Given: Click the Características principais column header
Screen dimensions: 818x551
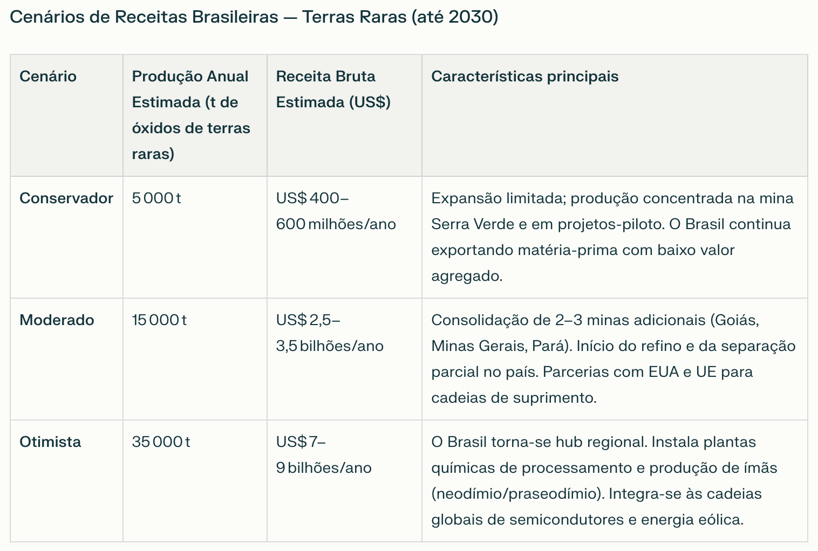Looking at the screenshot, I should (x=524, y=77).
